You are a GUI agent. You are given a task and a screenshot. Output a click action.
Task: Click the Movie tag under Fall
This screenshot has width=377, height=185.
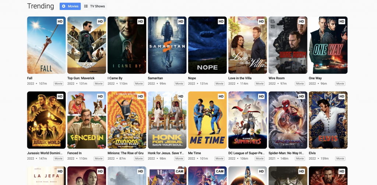(59, 84)
